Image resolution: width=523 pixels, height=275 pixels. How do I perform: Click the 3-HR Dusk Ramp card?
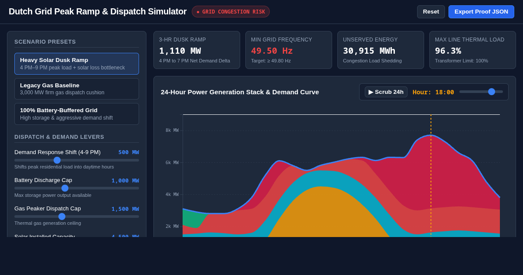tap(197, 50)
